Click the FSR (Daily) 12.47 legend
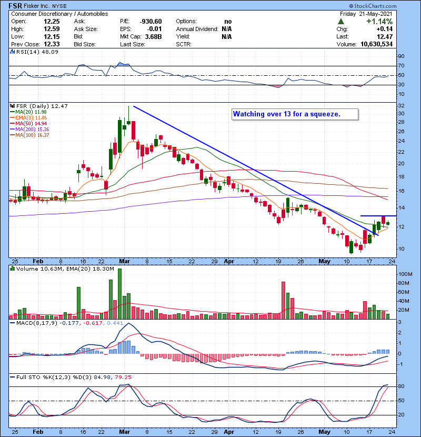Image resolution: width=421 pixels, height=437 pixels. (42, 106)
